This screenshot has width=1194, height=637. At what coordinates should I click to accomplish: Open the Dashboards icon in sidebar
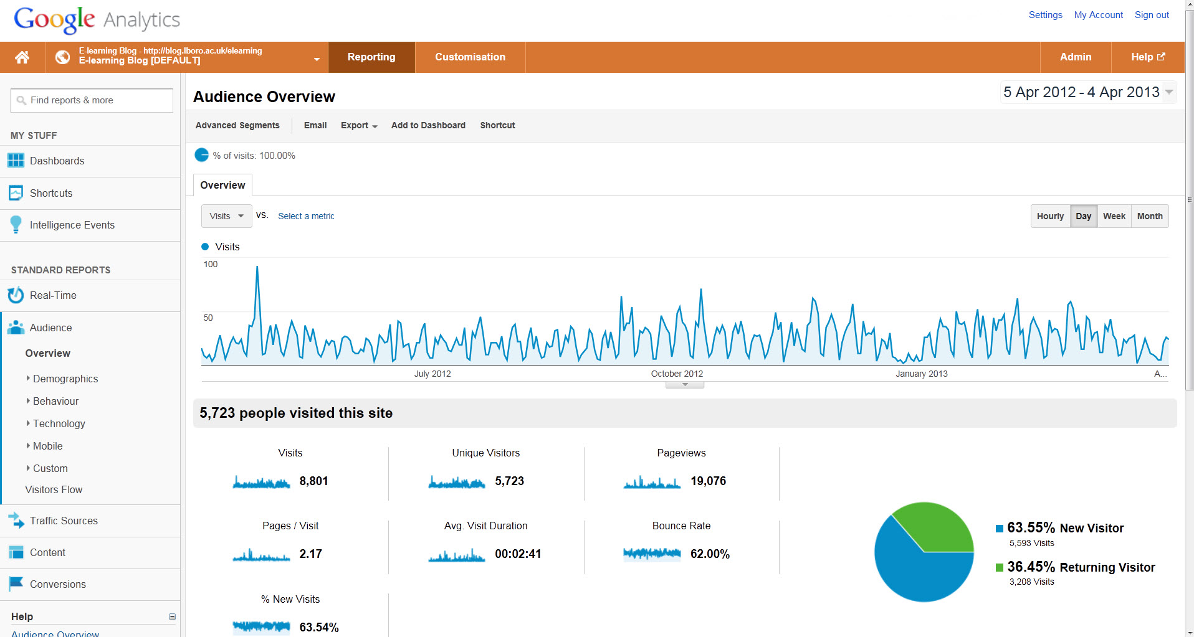16,161
